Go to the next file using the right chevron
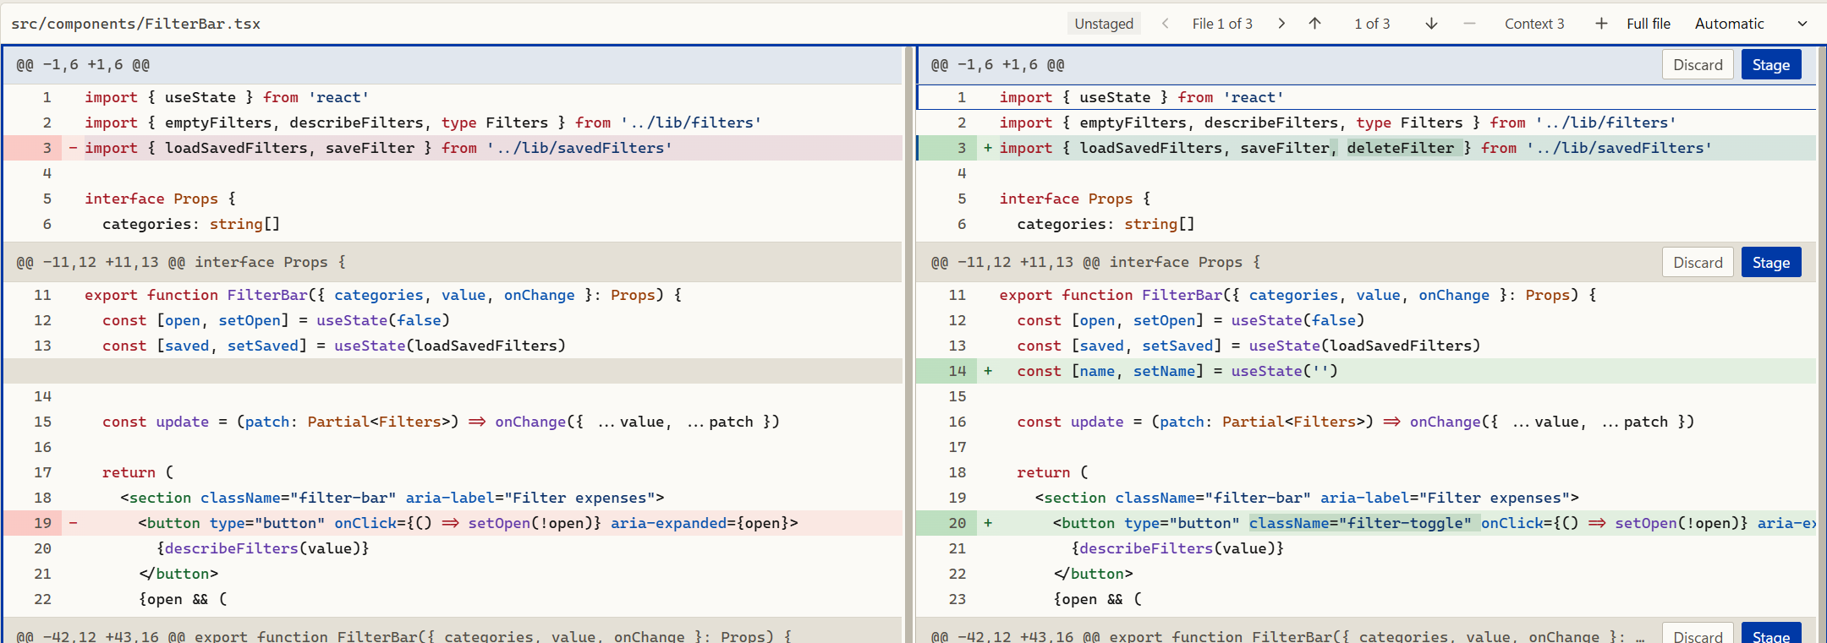Image resolution: width=1827 pixels, height=643 pixels. (1281, 24)
